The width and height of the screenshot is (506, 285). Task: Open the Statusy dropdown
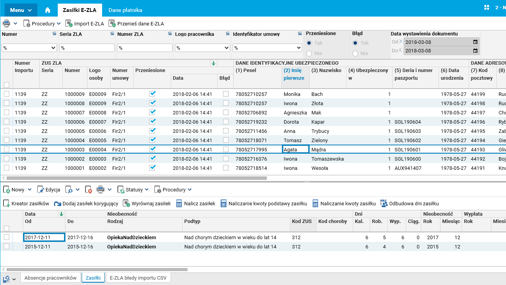pos(134,190)
